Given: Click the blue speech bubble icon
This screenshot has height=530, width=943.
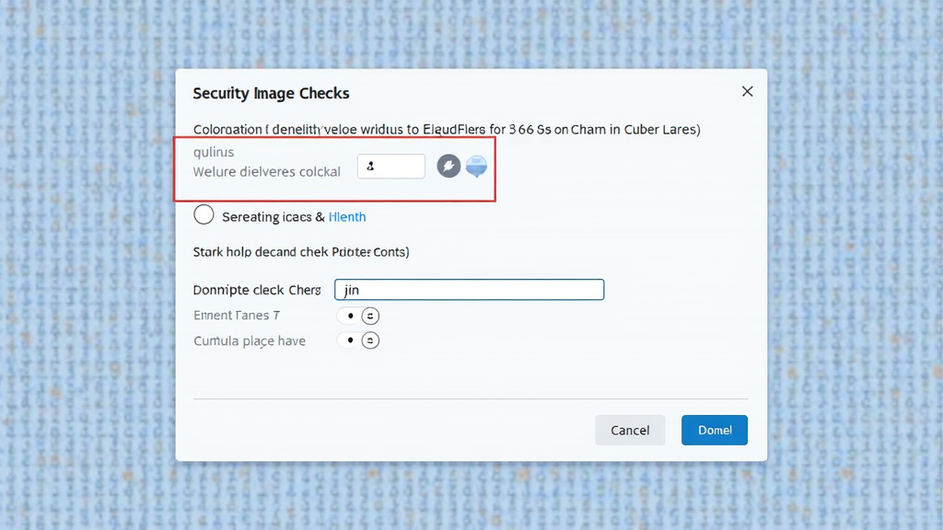Looking at the screenshot, I should point(476,167).
